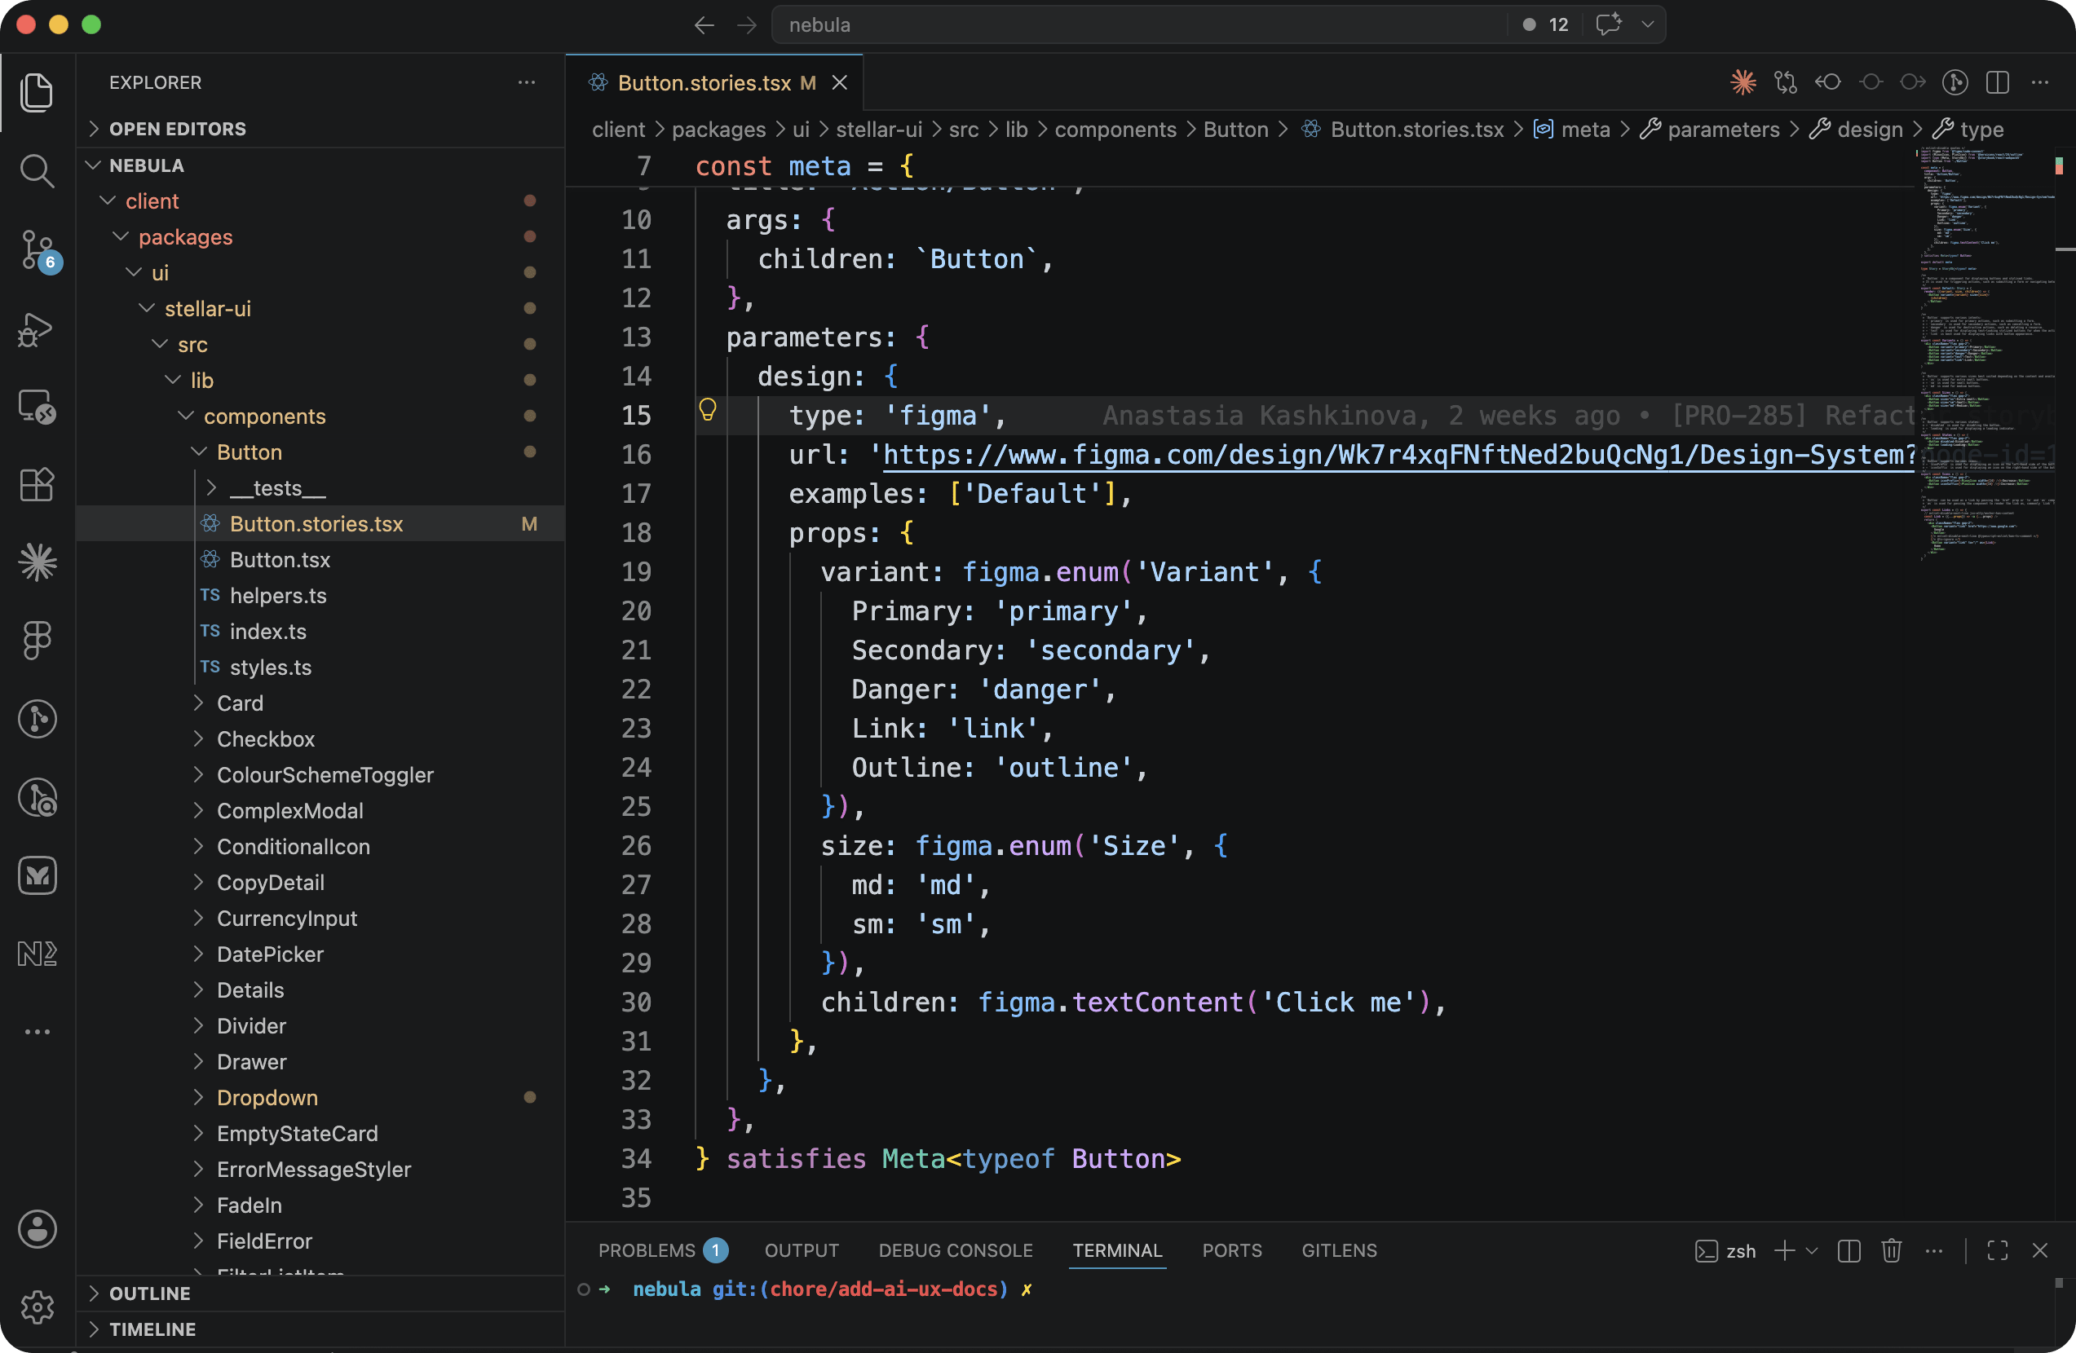Click the lightbulb code action on line 15
This screenshot has height=1353, width=2076.
[x=708, y=409]
